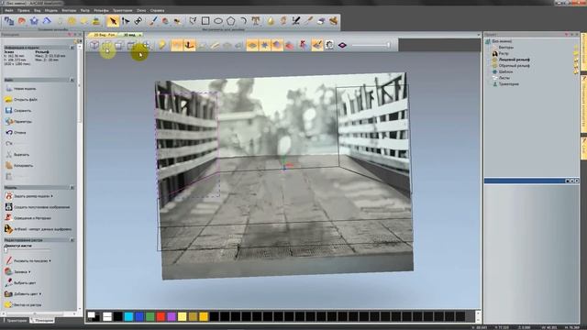
Task: Click the Отмена undo arrow icon
Action: [x=8, y=132]
